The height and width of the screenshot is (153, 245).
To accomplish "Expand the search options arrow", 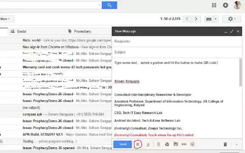I will pos(100,5).
